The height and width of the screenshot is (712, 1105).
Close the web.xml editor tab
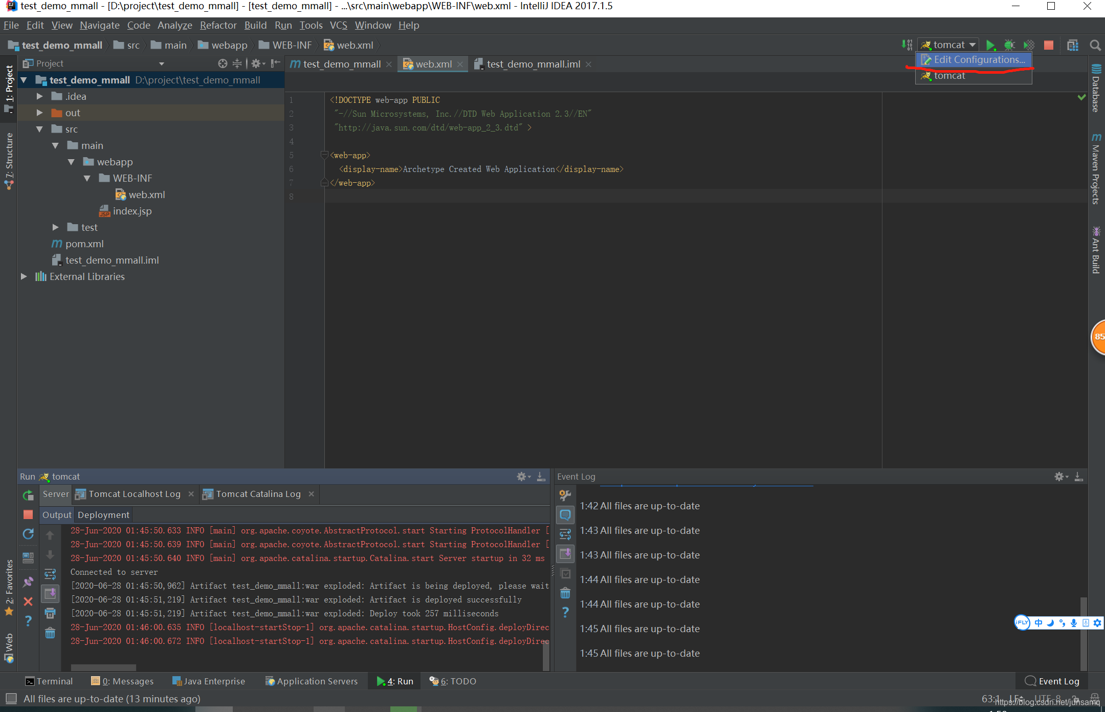click(460, 64)
